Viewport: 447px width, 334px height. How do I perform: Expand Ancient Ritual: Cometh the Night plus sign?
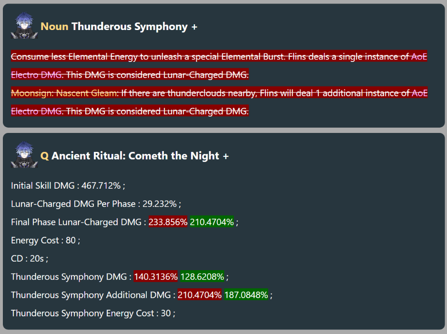pos(226,156)
